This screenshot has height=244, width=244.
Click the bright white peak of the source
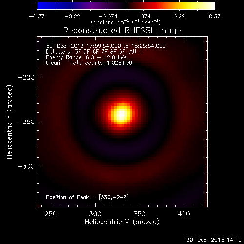click(x=122, y=114)
